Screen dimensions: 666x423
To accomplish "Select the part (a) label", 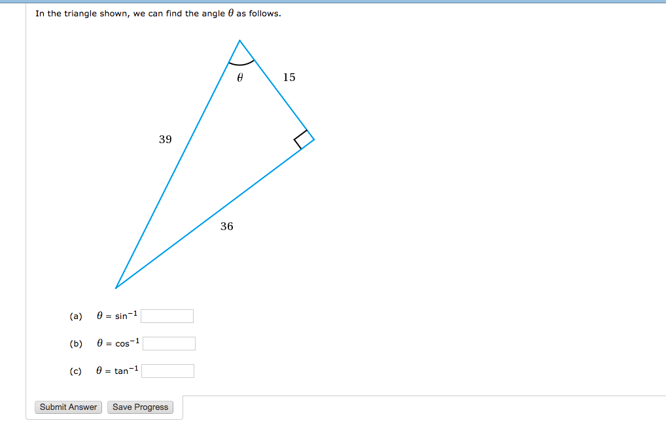I will coord(75,316).
